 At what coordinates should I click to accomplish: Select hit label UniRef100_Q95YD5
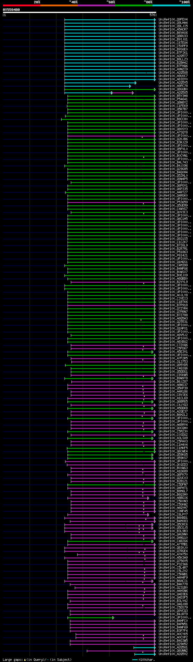pos(173,365)
